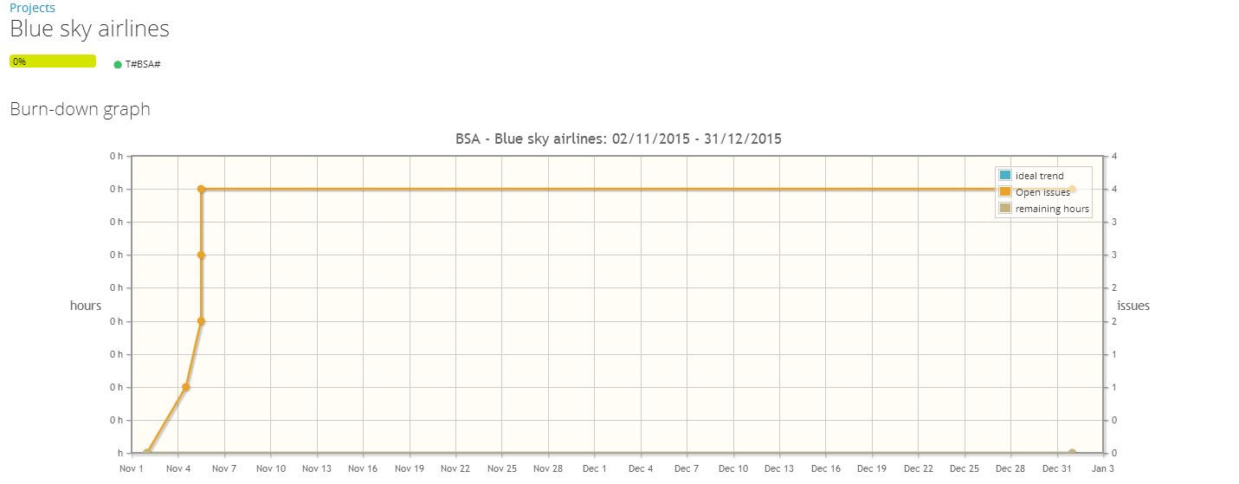Click the starting data point at zero issues

pos(148,453)
